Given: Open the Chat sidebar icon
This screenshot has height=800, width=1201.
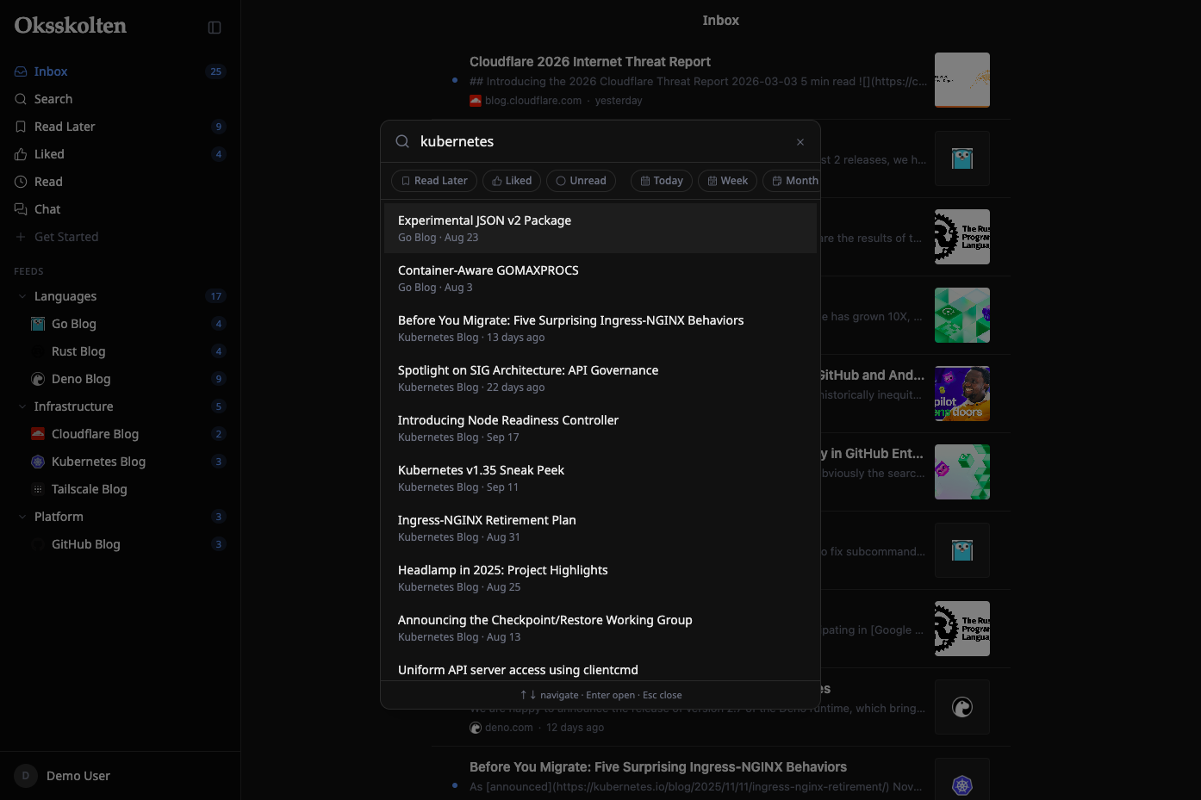Looking at the screenshot, I should pos(21,209).
